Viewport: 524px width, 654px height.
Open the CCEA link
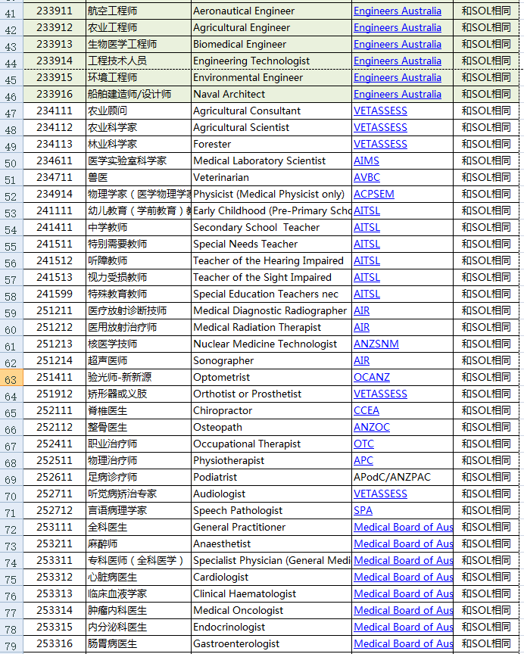366,411
